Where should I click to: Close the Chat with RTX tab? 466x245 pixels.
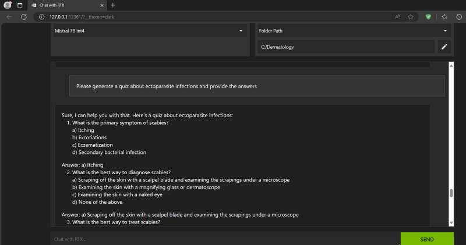[x=101, y=5]
